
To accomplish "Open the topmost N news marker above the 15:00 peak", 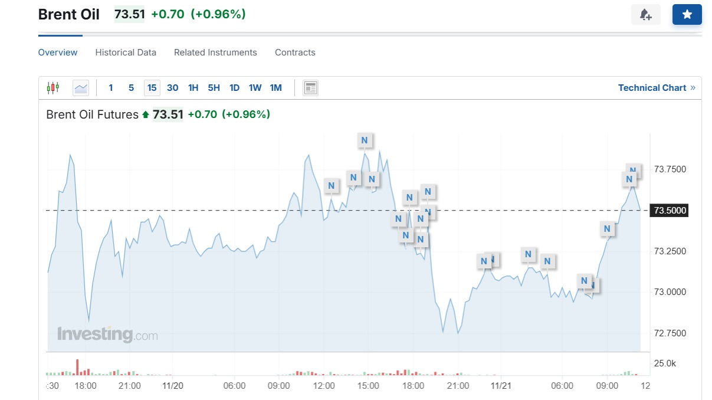I will (365, 140).
